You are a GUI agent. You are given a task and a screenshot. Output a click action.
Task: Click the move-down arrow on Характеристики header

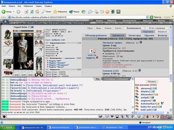pyautogui.click(x=80, y=43)
